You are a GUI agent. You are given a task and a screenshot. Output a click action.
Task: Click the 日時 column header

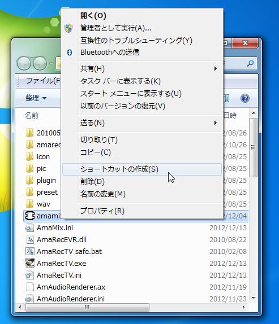point(230,115)
